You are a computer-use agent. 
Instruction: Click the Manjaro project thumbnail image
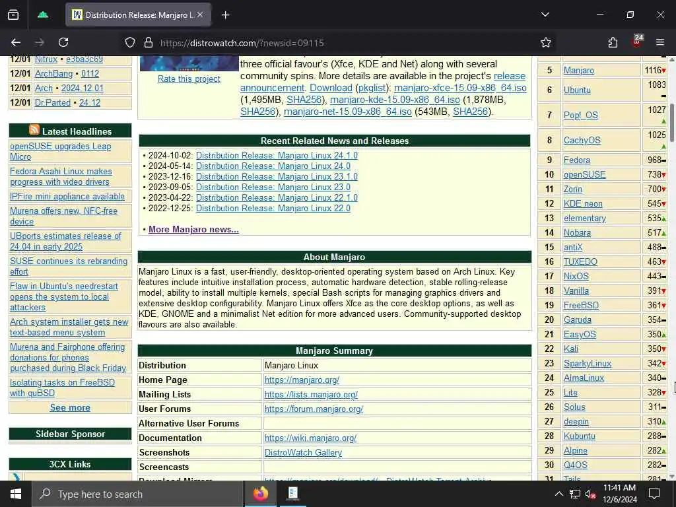pos(189,63)
